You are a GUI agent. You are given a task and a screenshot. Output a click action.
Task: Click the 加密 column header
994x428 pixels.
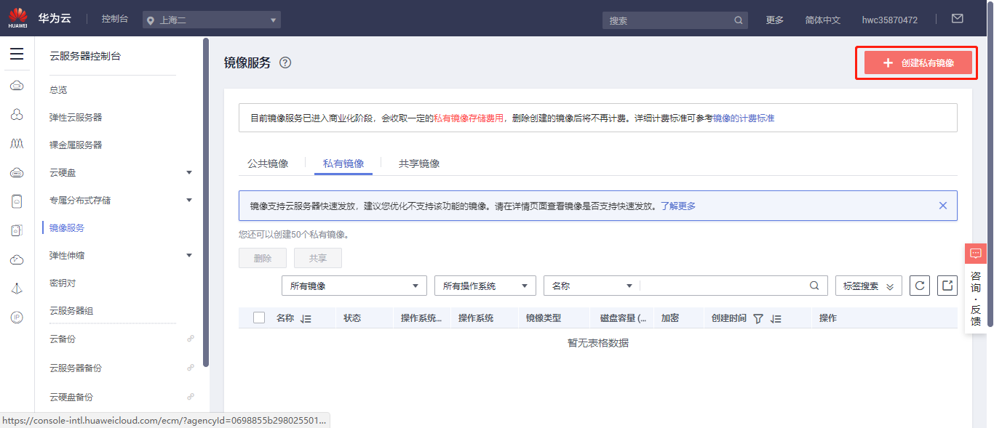pos(669,318)
